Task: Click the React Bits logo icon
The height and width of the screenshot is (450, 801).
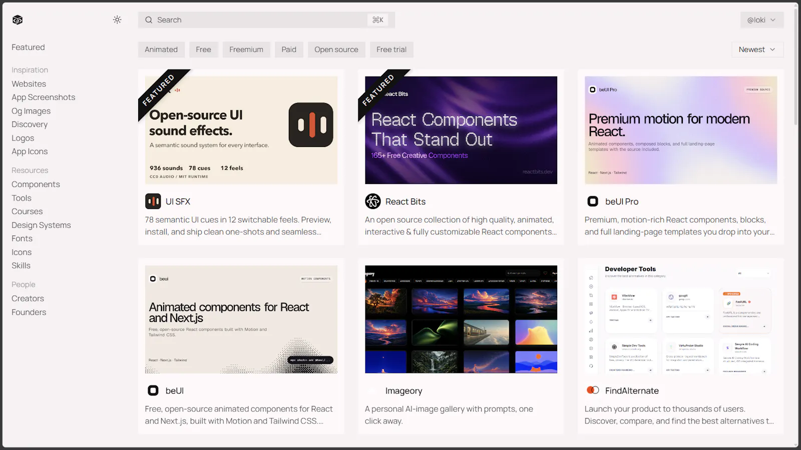Action: (373, 201)
